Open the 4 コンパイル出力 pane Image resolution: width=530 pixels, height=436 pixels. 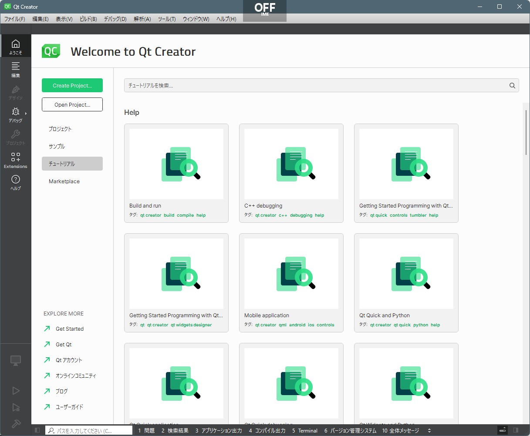(x=267, y=431)
